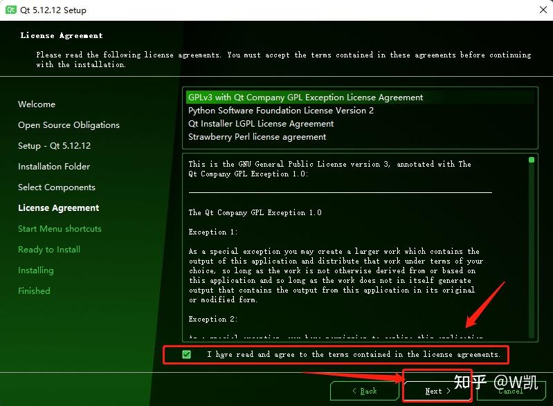553x406 pixels.
Task: Uncheck the license agreement acceptance checkbox
Action: pos(187,354)
